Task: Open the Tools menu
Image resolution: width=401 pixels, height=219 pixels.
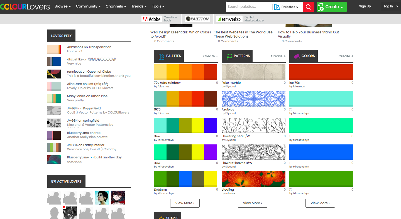Action: pos(158,6)
